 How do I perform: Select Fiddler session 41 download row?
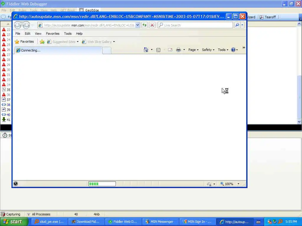point(6,119)
